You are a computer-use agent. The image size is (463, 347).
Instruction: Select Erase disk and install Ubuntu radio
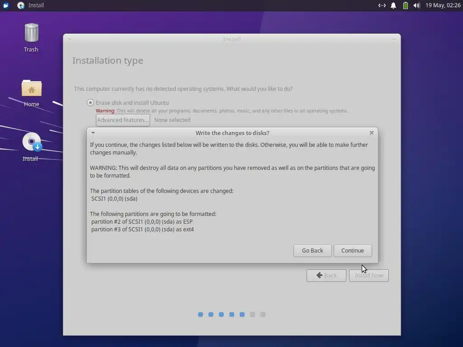90,103
